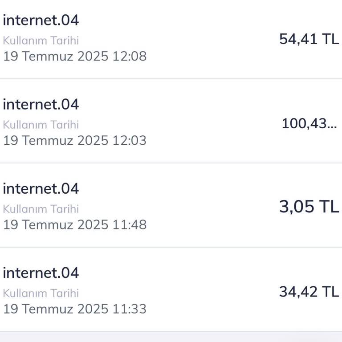Tap the date 19 Temmuz 2025 11:33
The width and height of the screenshot is (342, 342).
click(75, 309)
